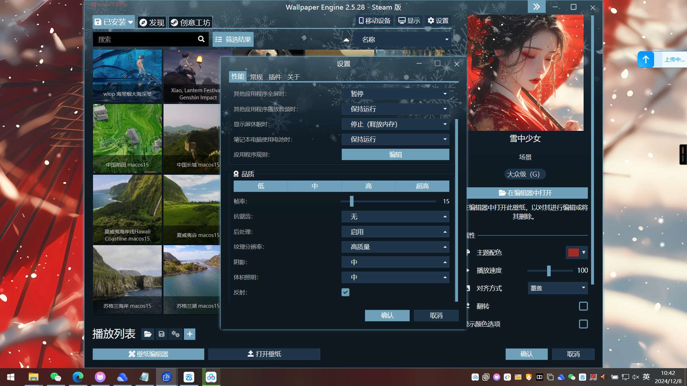
Task: Enable 翻转 flip checkbox
Action: click(x=583, y=306)
